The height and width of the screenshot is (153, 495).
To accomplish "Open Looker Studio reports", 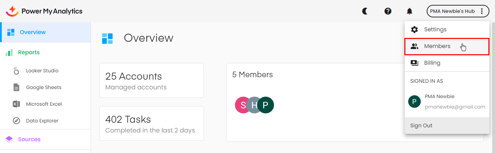I will (x=42, y=71).
